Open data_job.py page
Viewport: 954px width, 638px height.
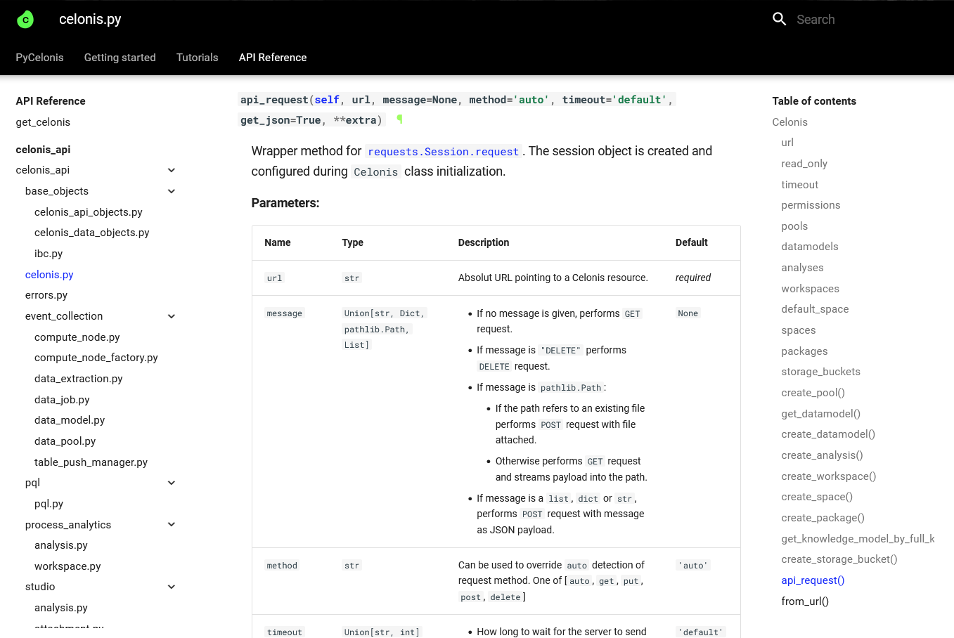[x=62, y=400]
